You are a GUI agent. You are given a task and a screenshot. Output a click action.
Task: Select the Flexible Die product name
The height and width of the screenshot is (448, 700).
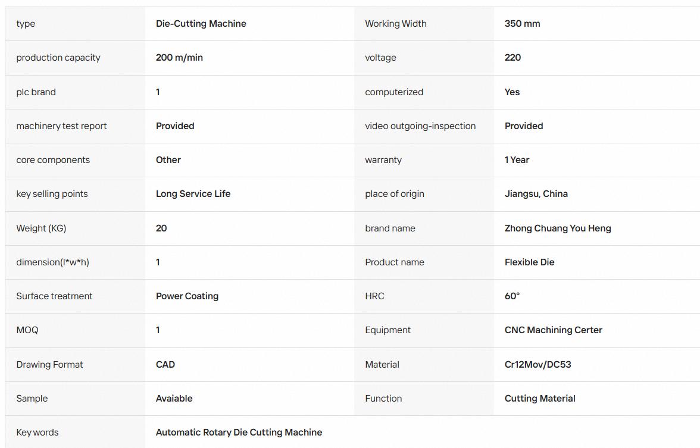click(530, 262)
